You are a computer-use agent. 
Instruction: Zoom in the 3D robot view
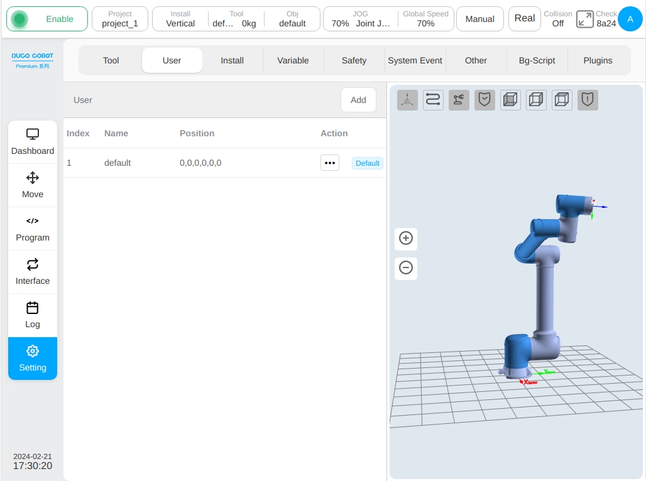click(x=406, y=239)
